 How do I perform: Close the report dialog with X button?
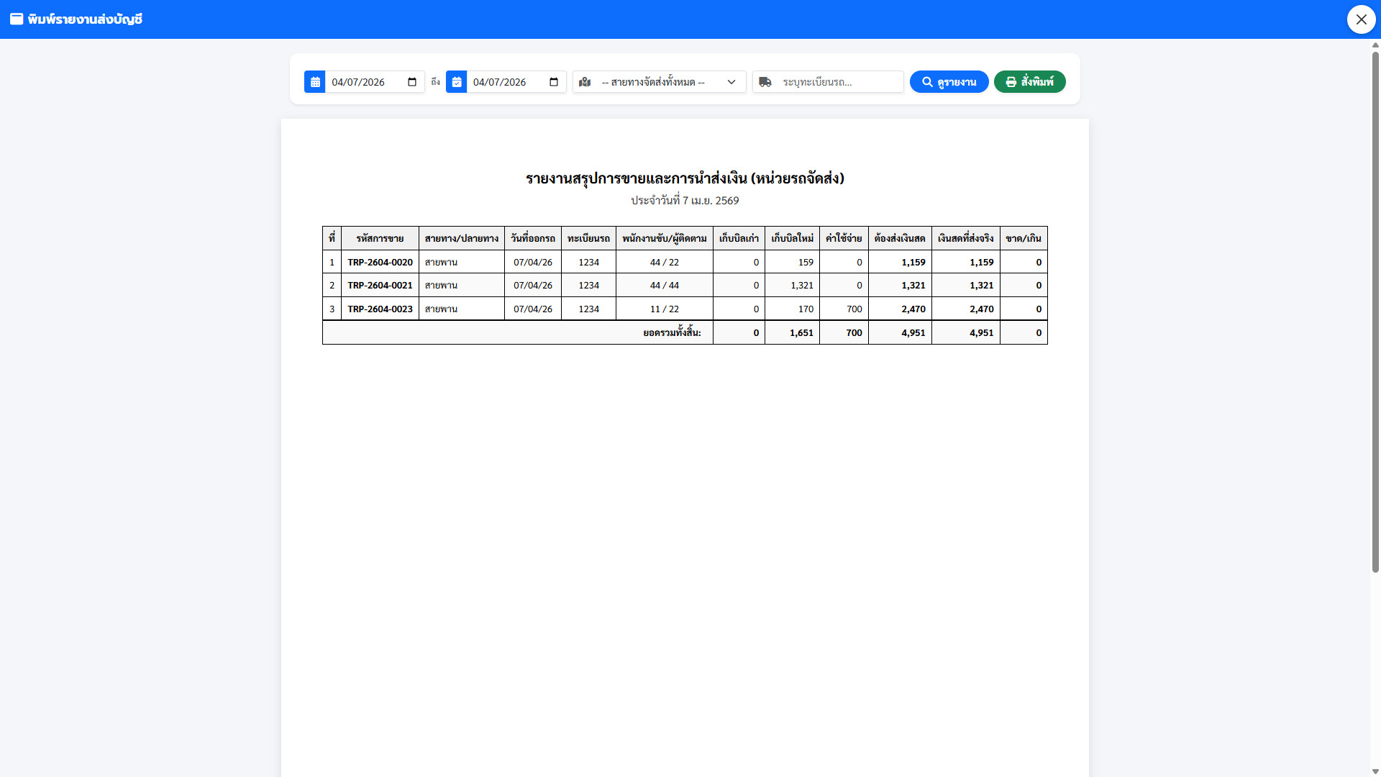tap(1361, 19)
